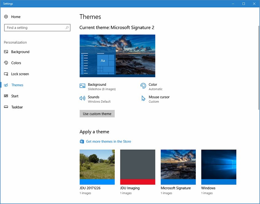The image size is (260, 204).
Task: Click the Home gear icon
Action: click(6, 17)
